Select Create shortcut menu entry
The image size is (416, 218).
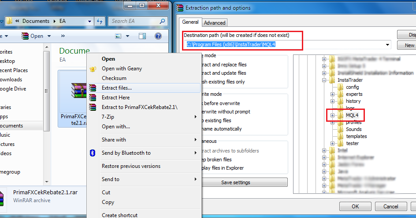(144, 215)
